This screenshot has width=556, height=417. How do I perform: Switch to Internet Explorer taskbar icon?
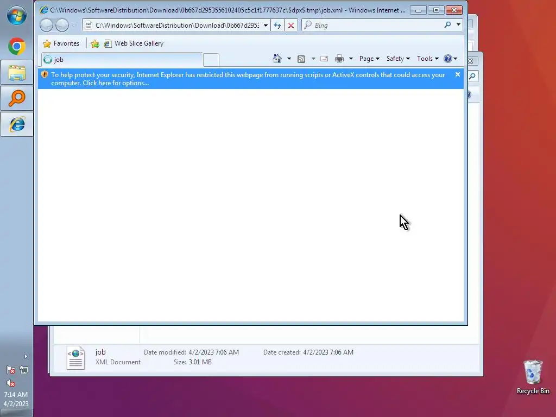pyautogui.click(x=17, y=124)
